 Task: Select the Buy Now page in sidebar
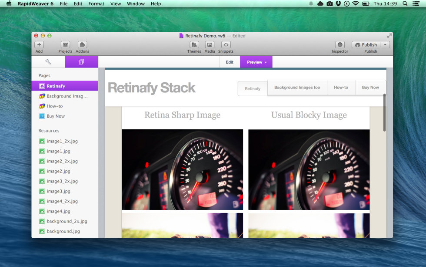pos(65,116)
